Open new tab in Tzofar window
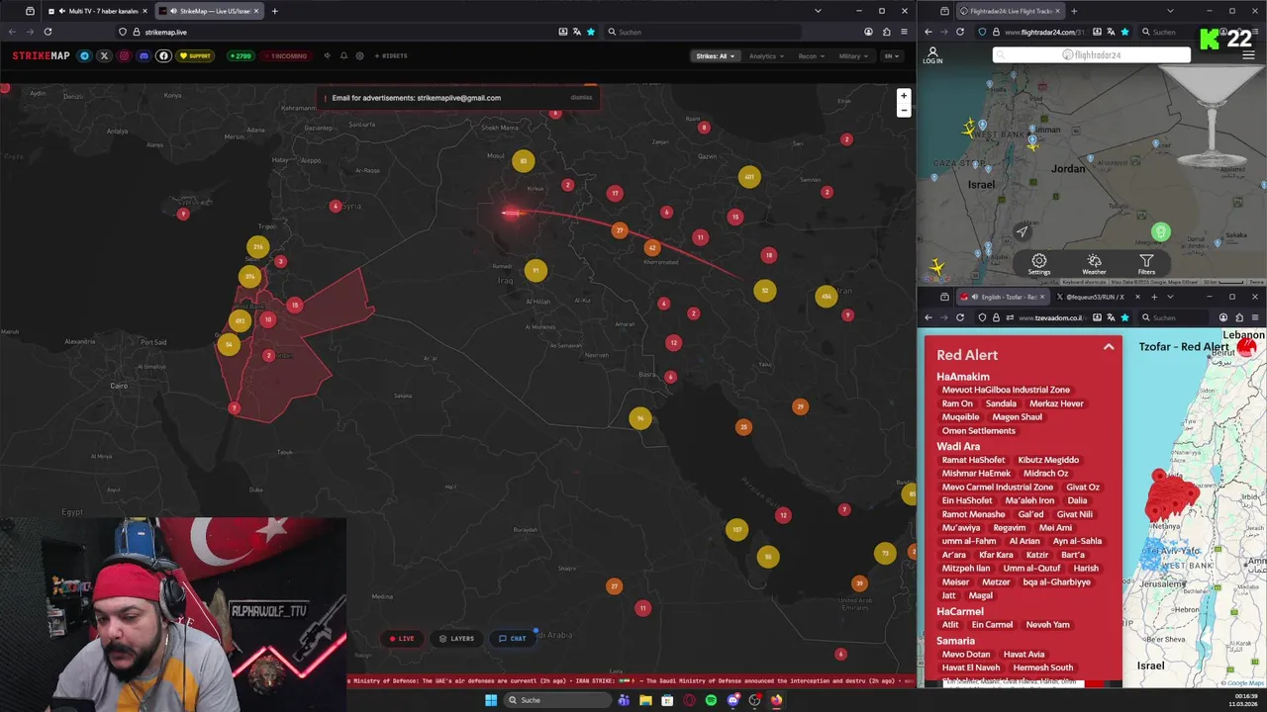1267x712 pixels. click(1154, 297)
